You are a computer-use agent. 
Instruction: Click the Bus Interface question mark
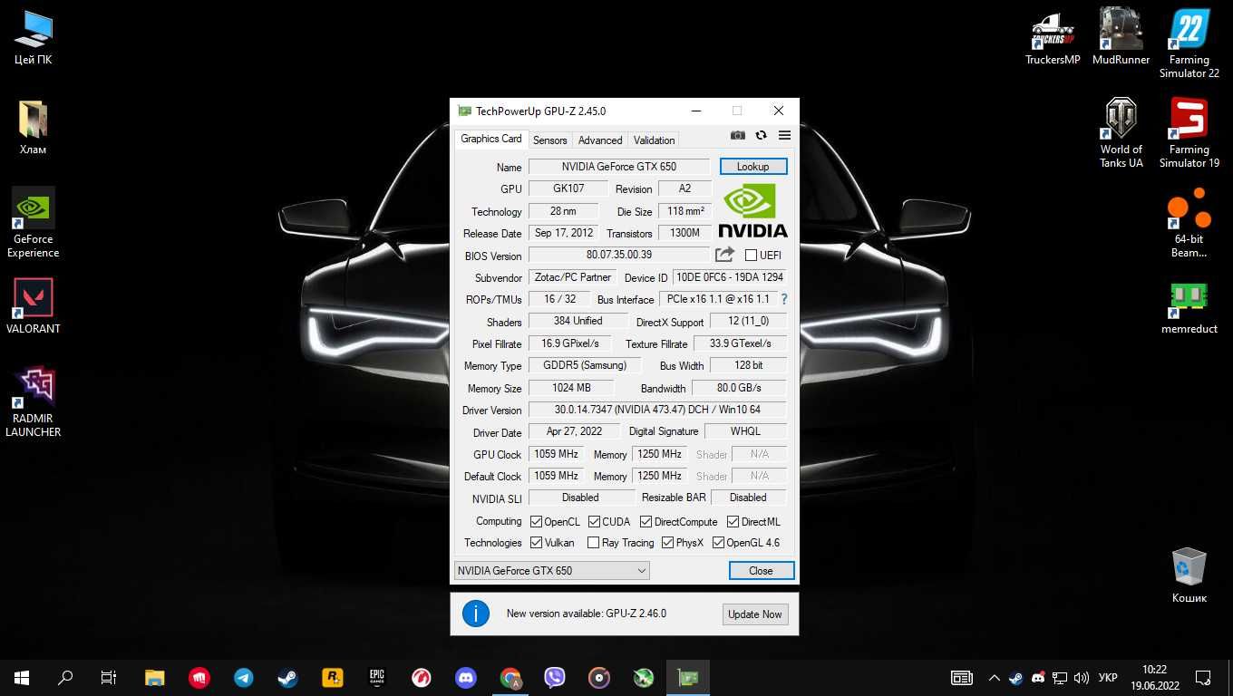[x=784, y=299]
